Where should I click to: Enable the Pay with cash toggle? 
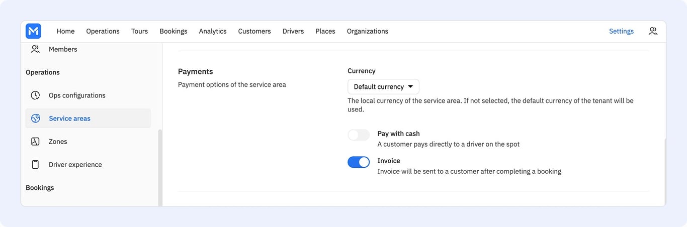coord(359,135)
